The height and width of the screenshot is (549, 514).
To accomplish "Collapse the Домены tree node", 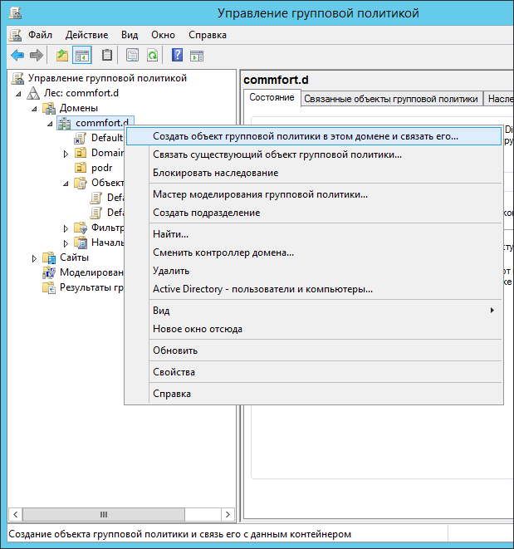I will point(34,109).
